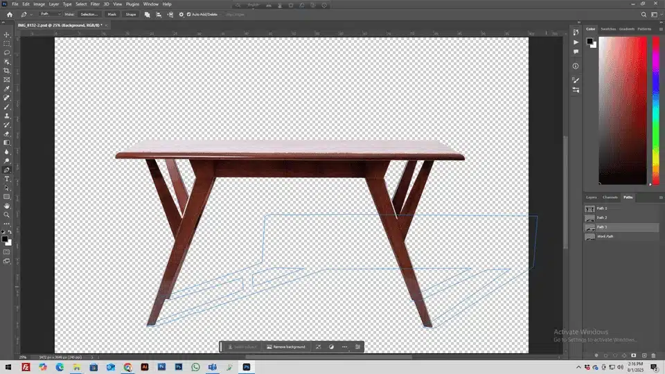The width and height of the screenshot is (665, 374).
Task: Switch to the Layers tab
Action: (x=591, y=197)
